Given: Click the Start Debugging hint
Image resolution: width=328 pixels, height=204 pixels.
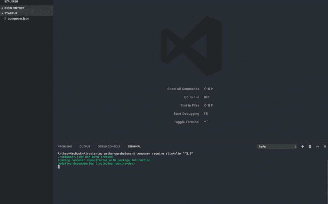Looking at the screenshot, I should click(x=186, y=114).
